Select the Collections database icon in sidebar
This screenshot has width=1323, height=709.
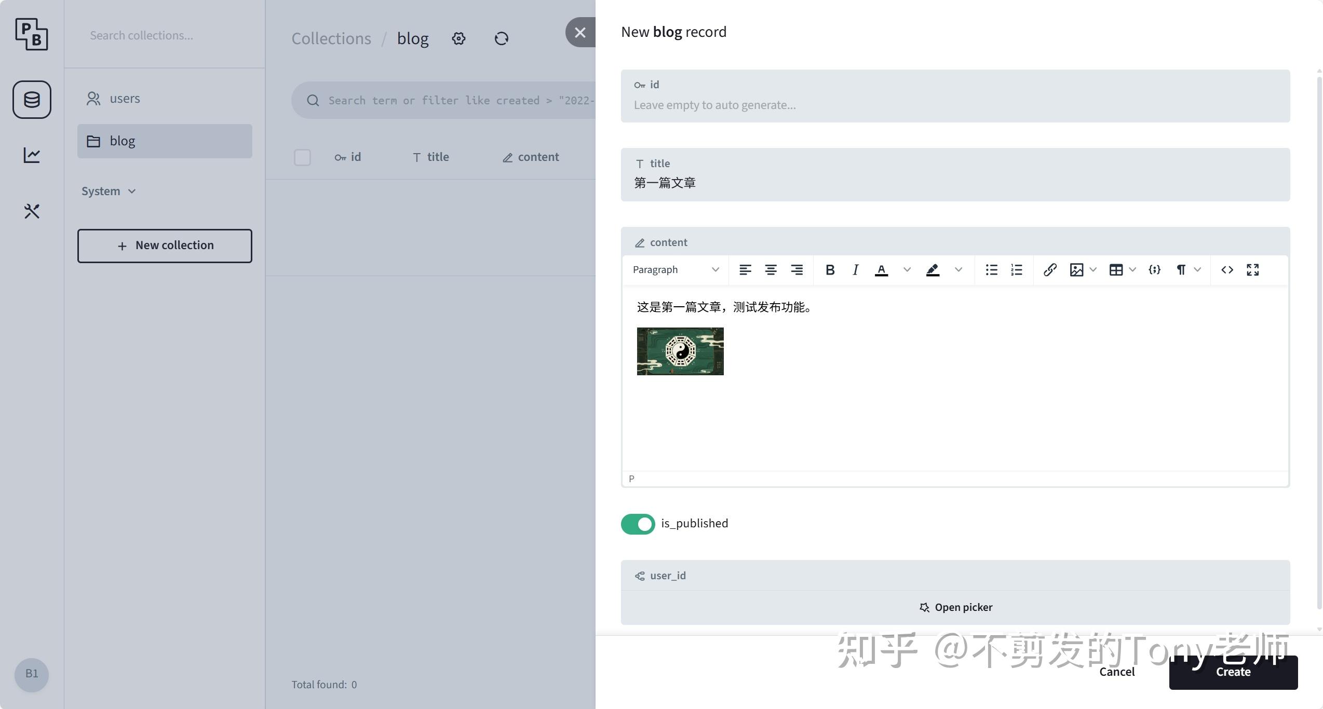31,100
